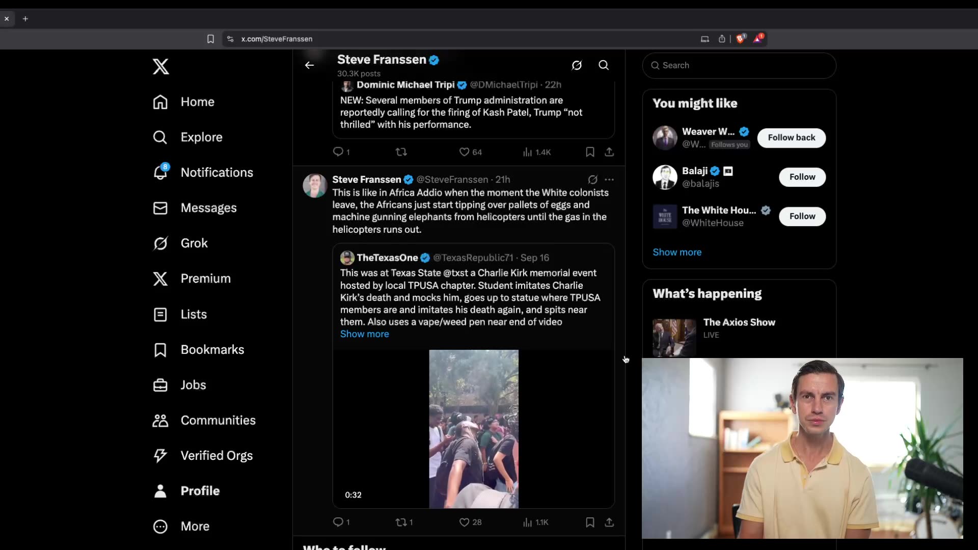Open Notifications with 8 unread
This screenshot has height=550, width=978.
(203, 172)
